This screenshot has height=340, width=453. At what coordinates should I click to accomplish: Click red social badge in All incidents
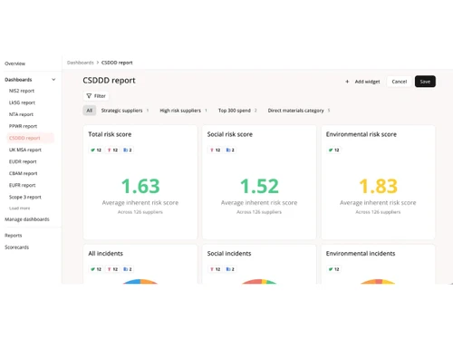[112, 269]
